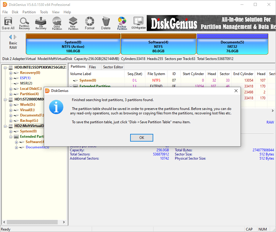Expand the Local Disk(C:) node
This screenshot has height=232, width=276.
pyautogui.click(x=11, y=89)
